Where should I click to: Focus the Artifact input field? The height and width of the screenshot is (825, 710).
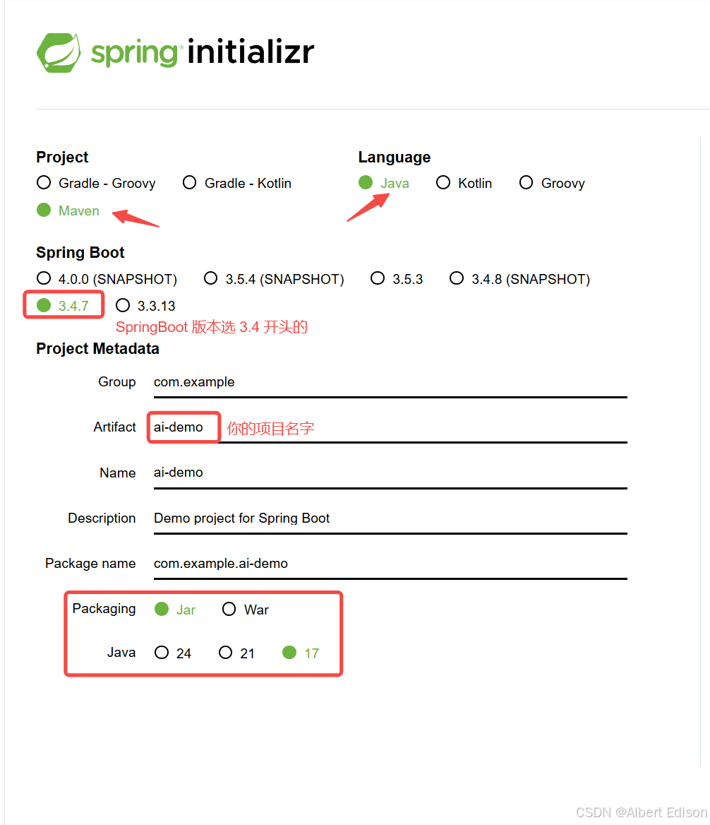(x=390, y=428)
